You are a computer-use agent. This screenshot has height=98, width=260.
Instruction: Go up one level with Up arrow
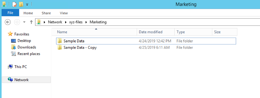[x=31, y=22]
